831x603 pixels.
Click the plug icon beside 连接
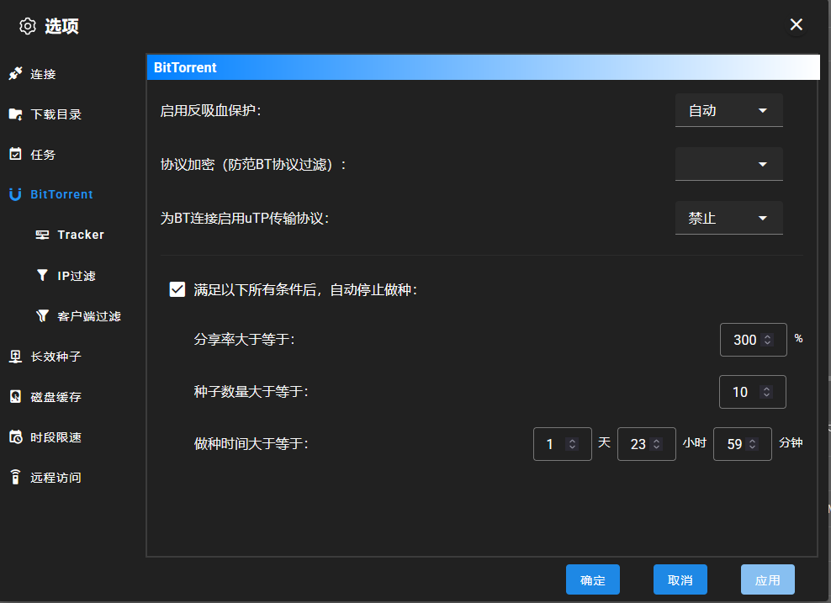15,74
